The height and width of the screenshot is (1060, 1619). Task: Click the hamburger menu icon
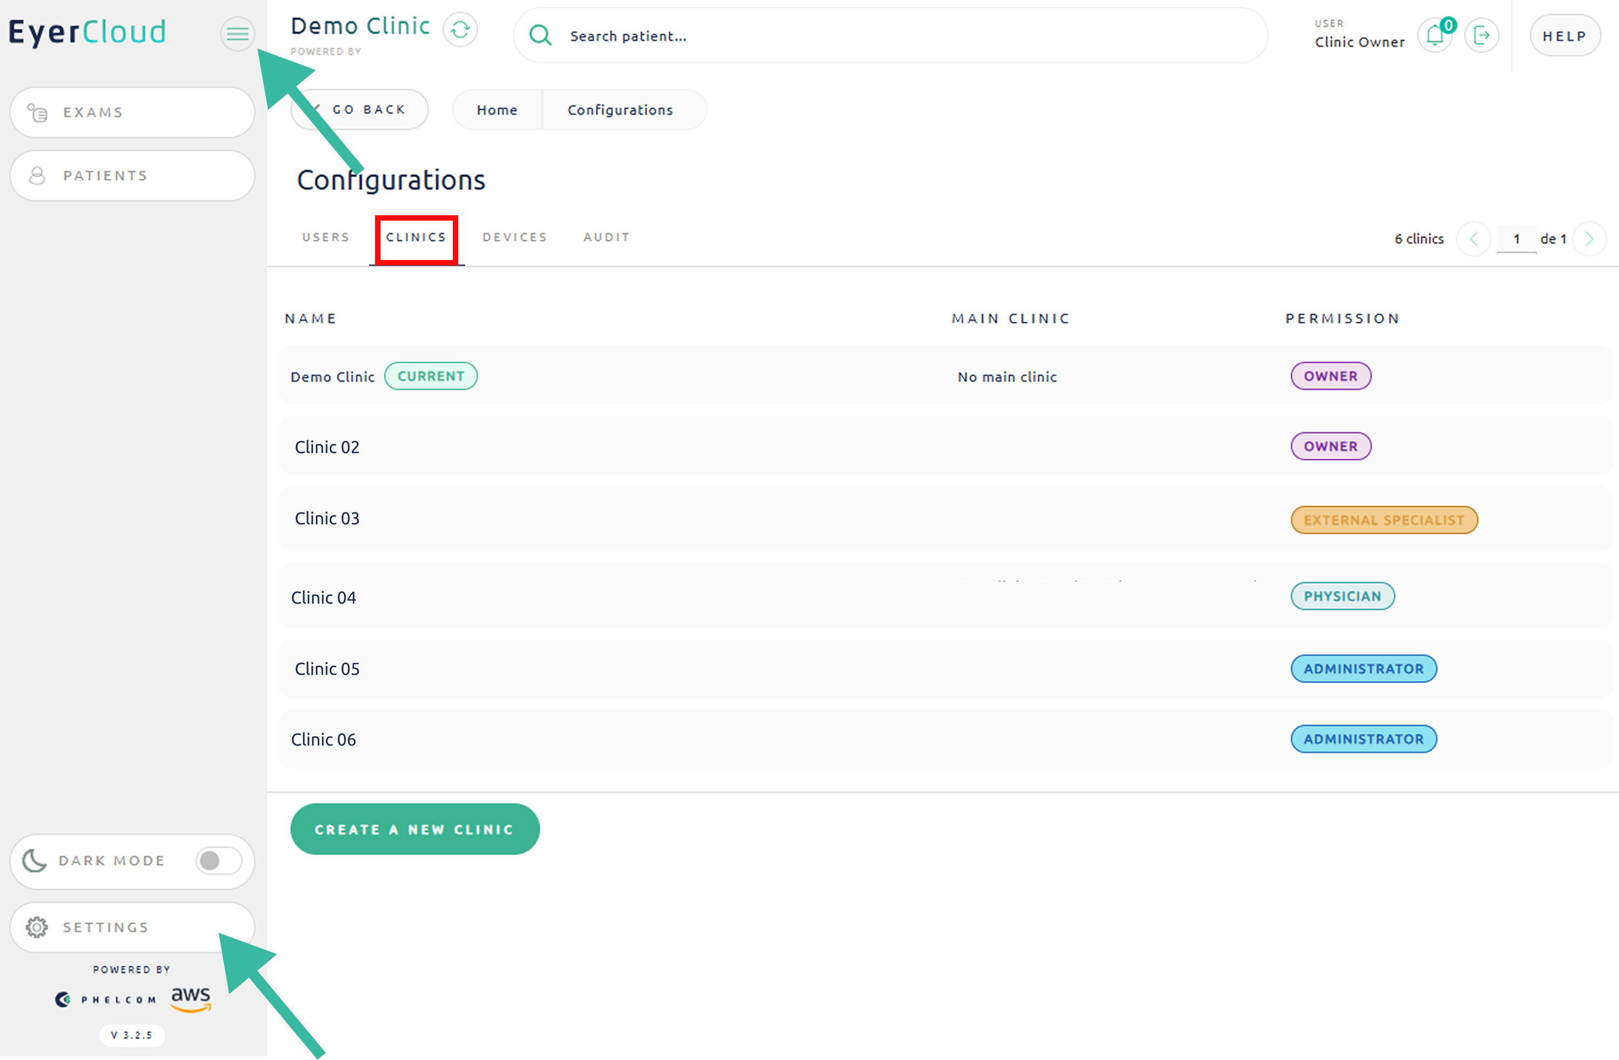[x=237, y=33]
